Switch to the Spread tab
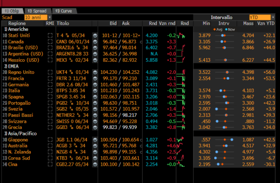280x183 pixels. [x=37, y=11]
